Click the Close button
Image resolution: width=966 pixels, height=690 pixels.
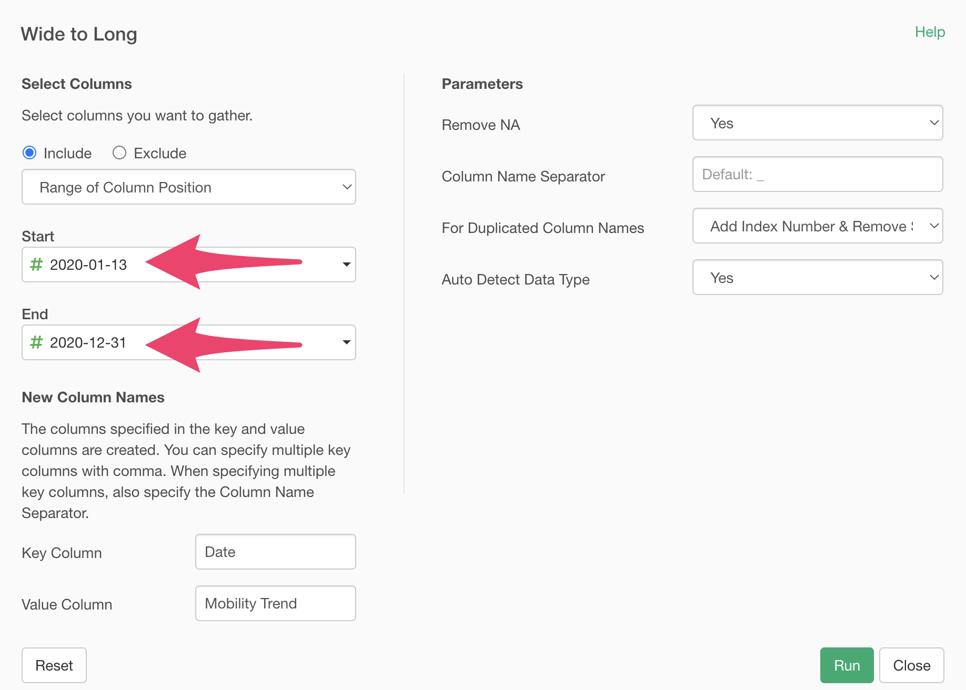911,665
